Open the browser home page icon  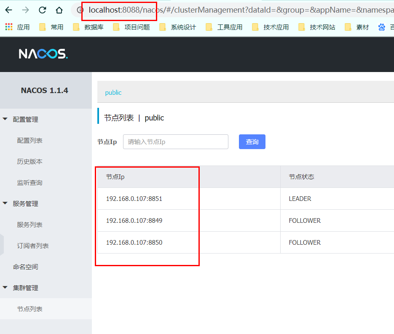pyautogui.click(x=59, y=10)
